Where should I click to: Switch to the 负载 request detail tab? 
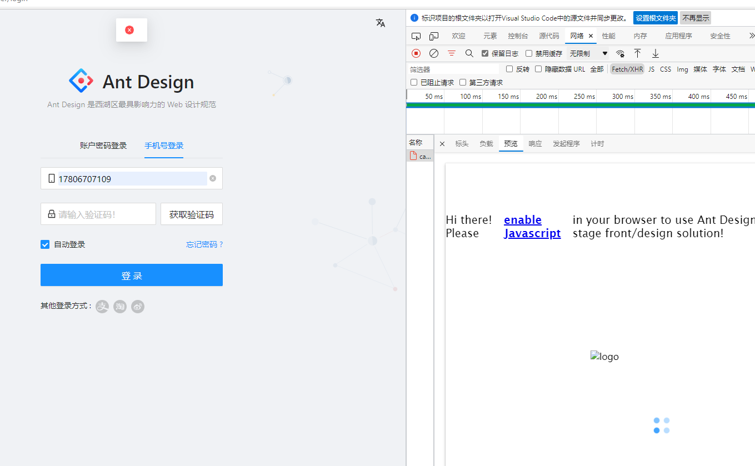tap(486, 144)
